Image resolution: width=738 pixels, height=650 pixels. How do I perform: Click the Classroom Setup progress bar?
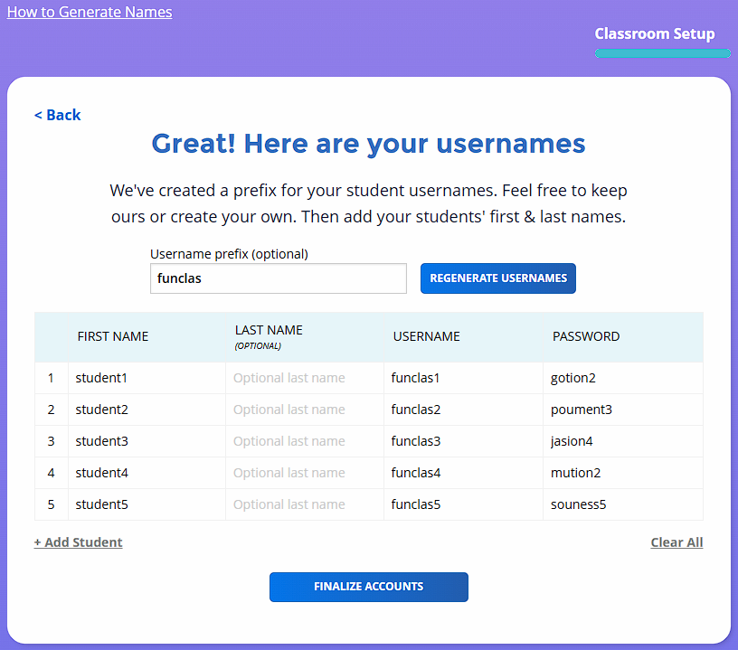point(662,53)
